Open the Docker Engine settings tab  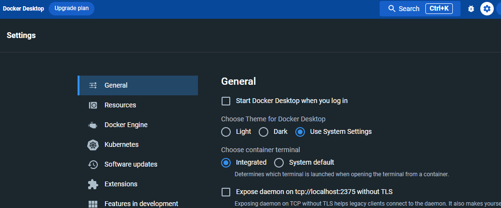coord(138,125)
